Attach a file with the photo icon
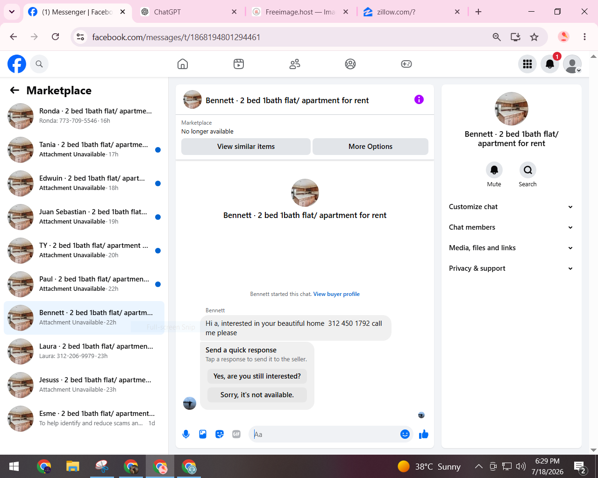Screen dimensions: 598x478 click(203, 434)
